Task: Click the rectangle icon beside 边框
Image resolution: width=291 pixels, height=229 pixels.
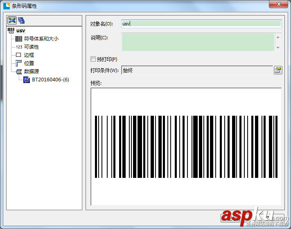Action: (18, 55)
